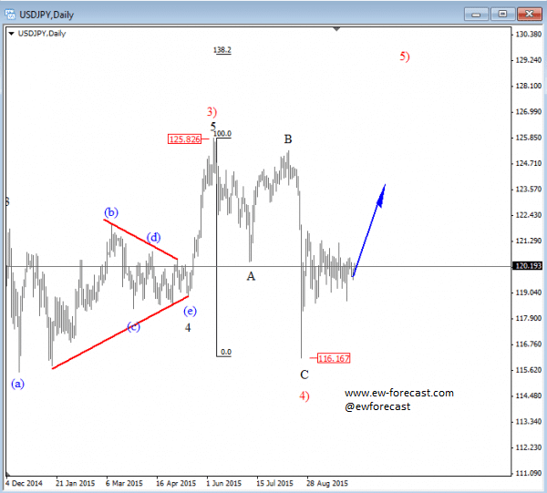Select the 125.826 price label

tap(184, 139)
